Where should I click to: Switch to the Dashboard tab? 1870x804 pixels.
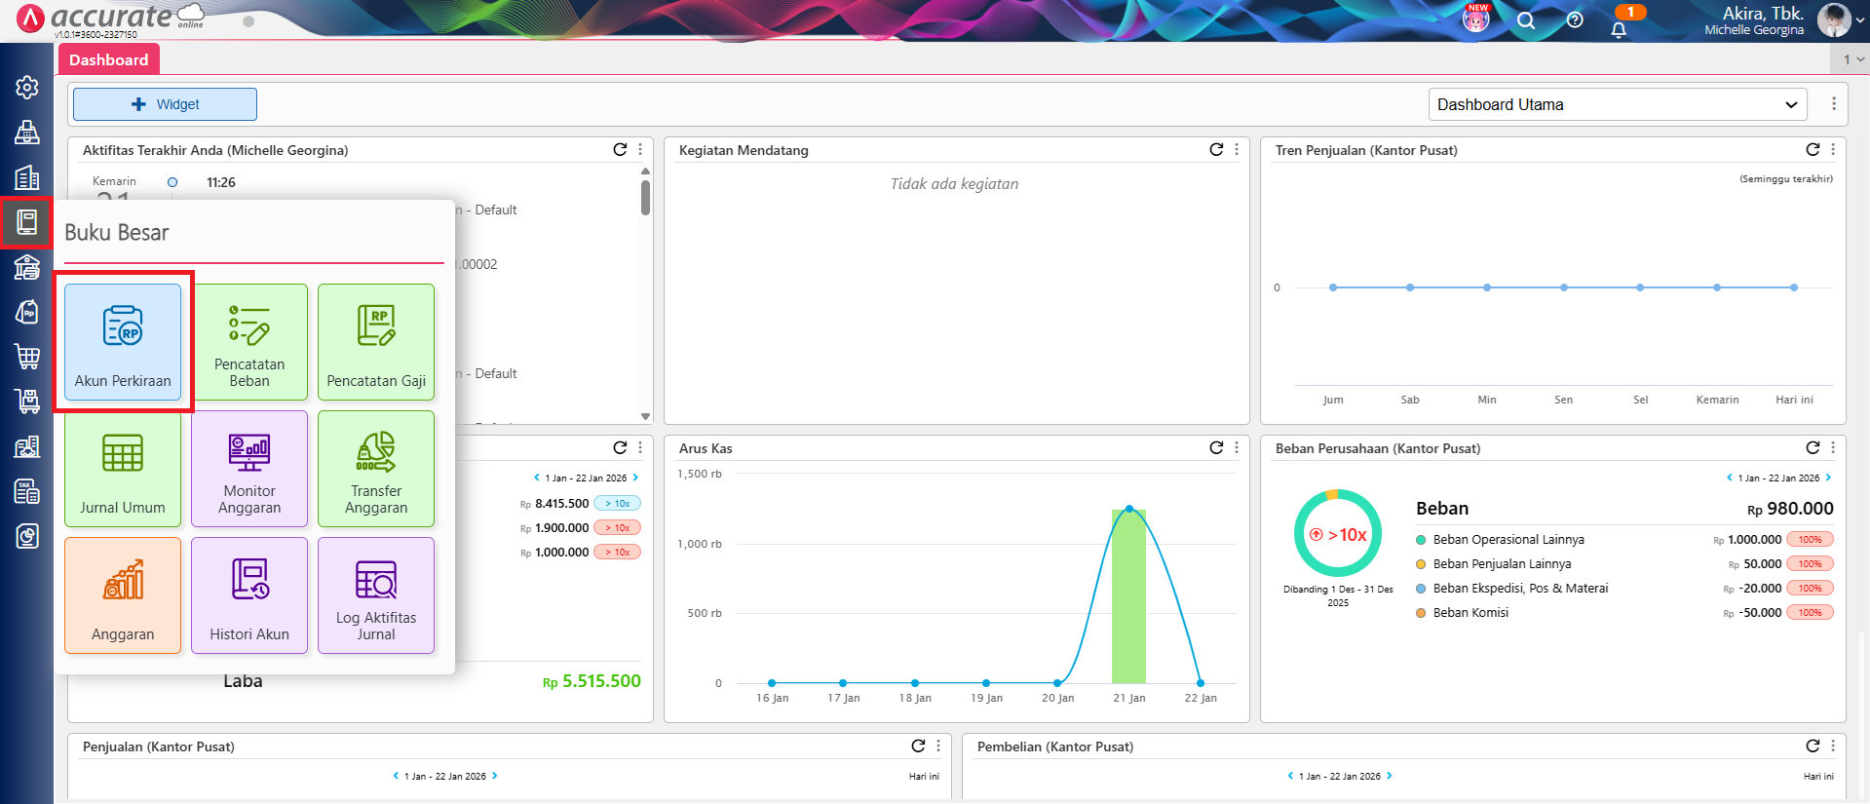(108, 59)
